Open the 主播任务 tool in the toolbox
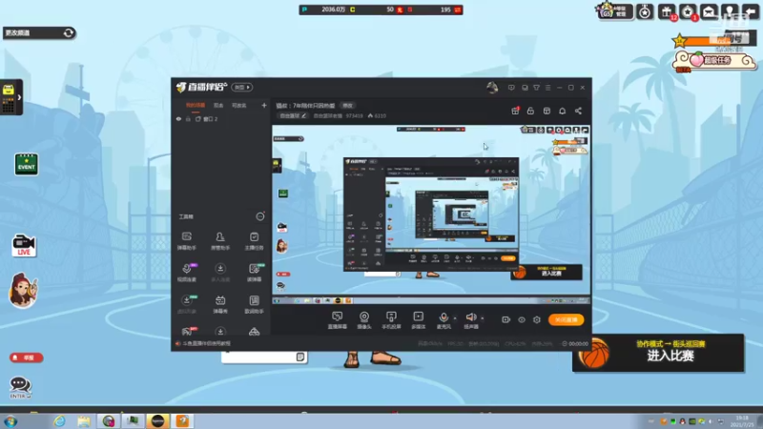Viewport: 763px width, 429px height. (254, 241)
